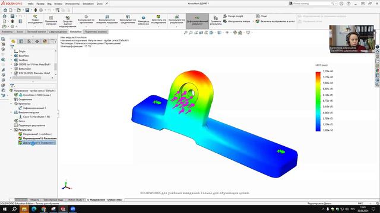Expand the BottomSlot feature node
This screenshot has height=213, width=380.
[x=11, y=69]
